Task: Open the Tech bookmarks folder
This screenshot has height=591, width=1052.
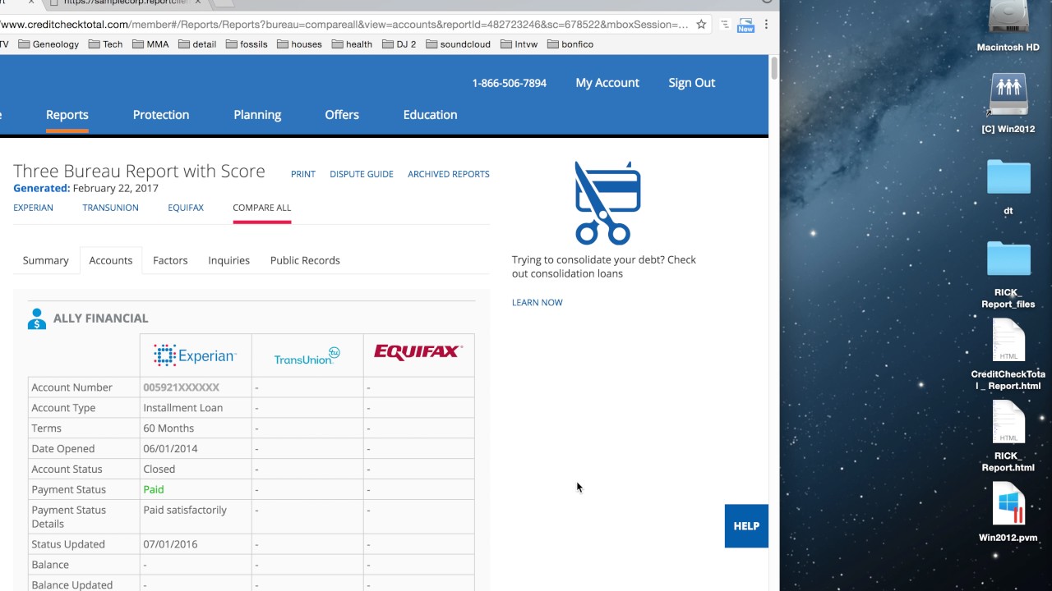Action: point(106,44)
